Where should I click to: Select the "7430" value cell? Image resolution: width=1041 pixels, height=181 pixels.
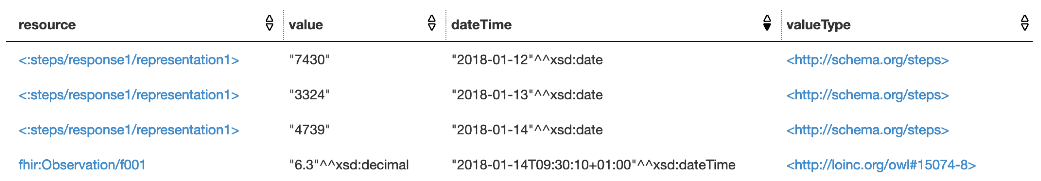[310, 60]
